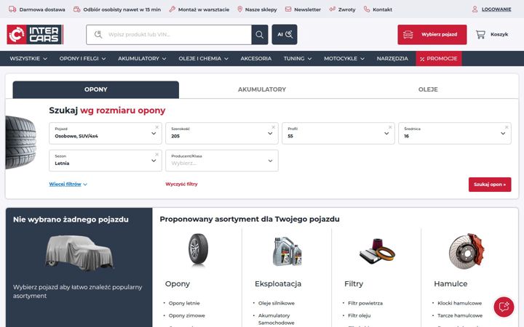Open the Narzędzia menu item
This screenshot has height=327, width=524.
tap(392, 58)
